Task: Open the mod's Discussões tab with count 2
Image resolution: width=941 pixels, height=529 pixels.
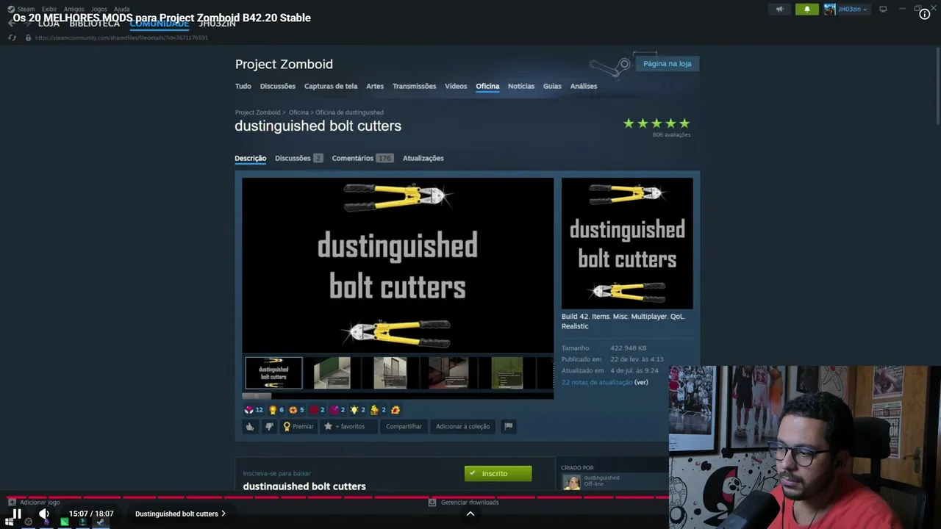Action: [298, 158]
